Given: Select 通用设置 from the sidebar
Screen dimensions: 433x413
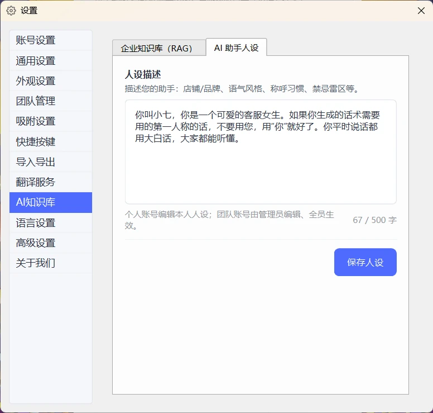Looking at the screenshot, I should click(51, 60).
